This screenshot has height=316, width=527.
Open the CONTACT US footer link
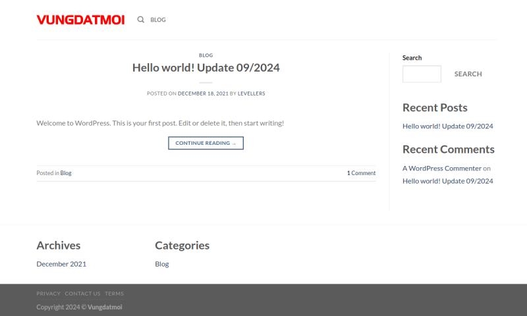click(x=83, y=294)
